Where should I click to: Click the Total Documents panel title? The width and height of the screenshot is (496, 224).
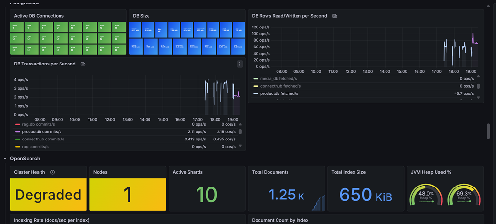coord(270,172)
